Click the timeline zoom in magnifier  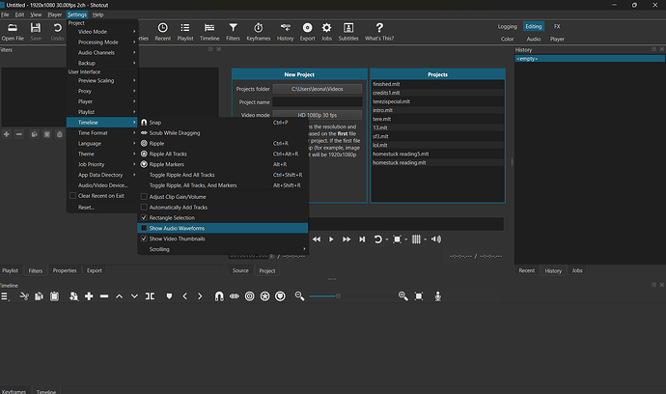click(403, 296)
